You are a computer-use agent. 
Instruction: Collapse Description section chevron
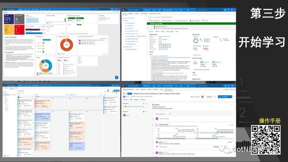point(232,105)
